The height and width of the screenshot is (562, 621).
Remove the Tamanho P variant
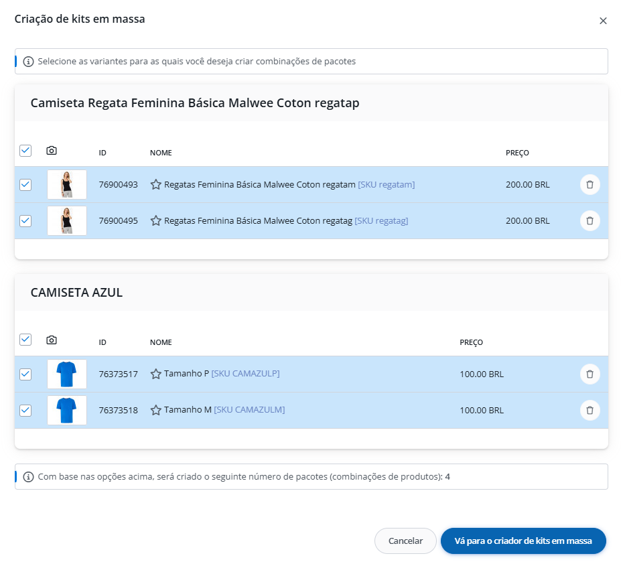pyautogui.click(x=590, y=374)
